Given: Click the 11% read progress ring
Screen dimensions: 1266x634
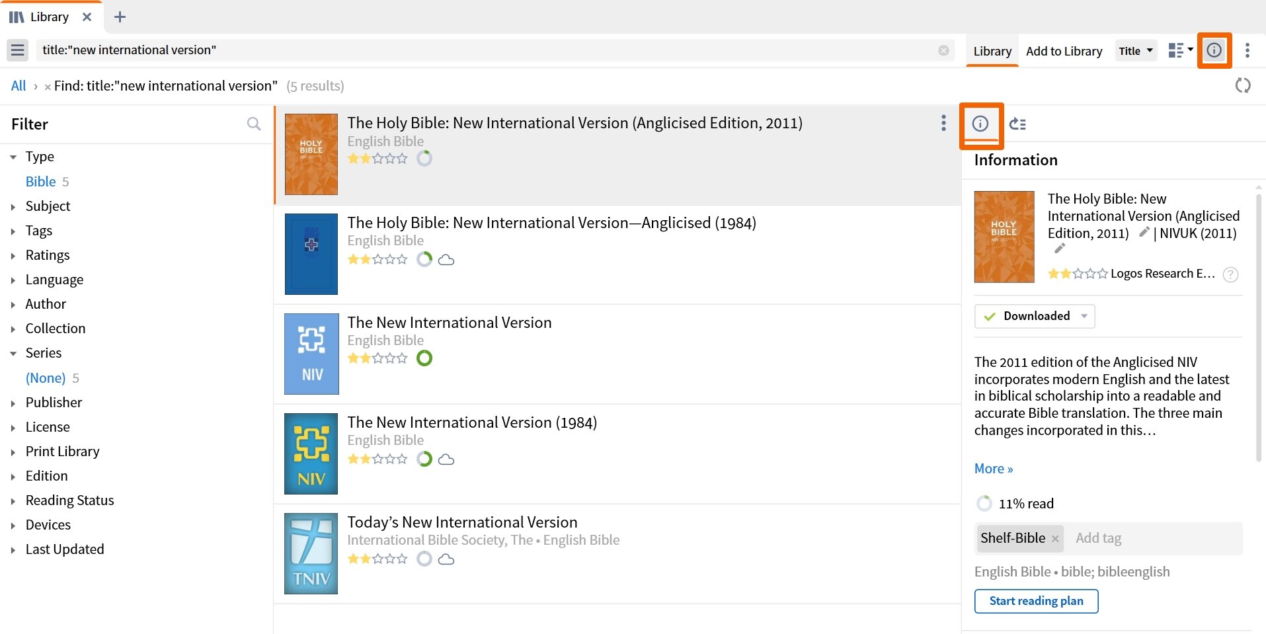Looking at the screenshot, I should tap(984, 504).
